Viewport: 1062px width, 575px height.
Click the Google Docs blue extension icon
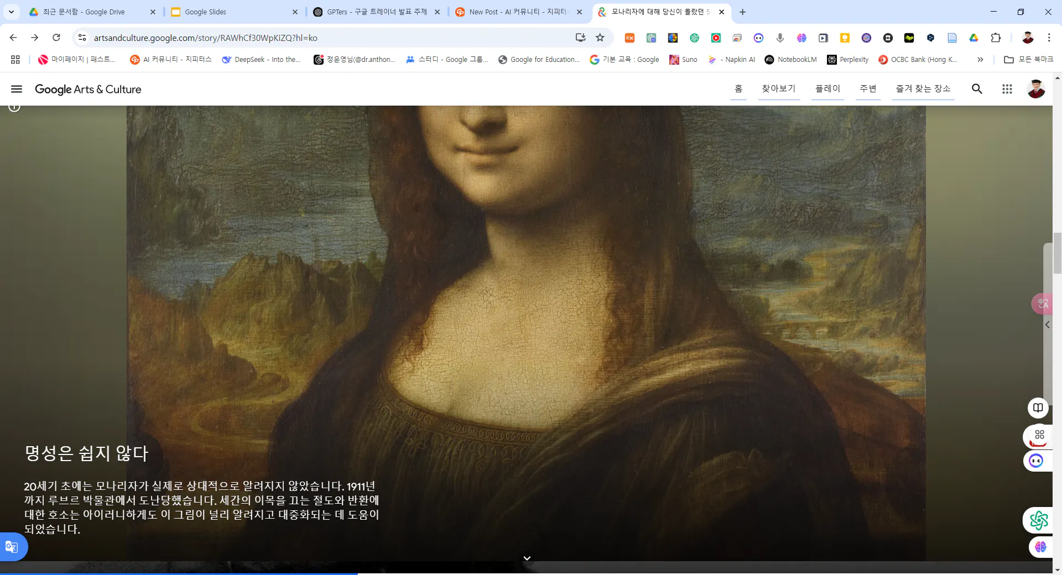[952, 38]
